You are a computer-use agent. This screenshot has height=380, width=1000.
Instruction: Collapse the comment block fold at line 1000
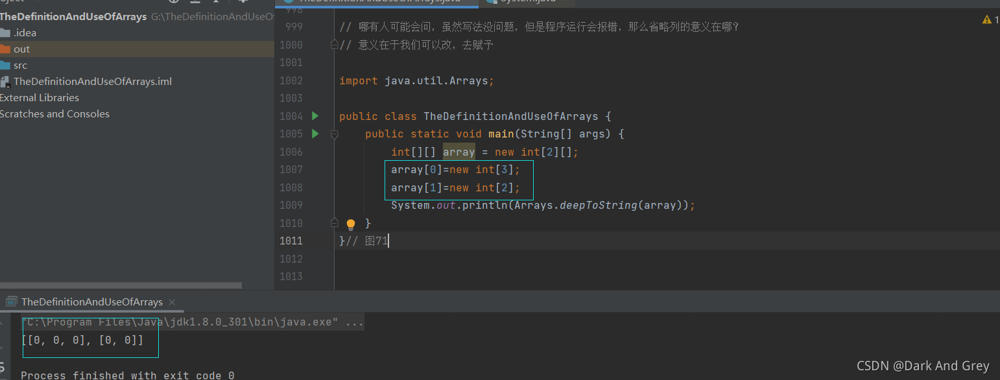click(335, 45)
